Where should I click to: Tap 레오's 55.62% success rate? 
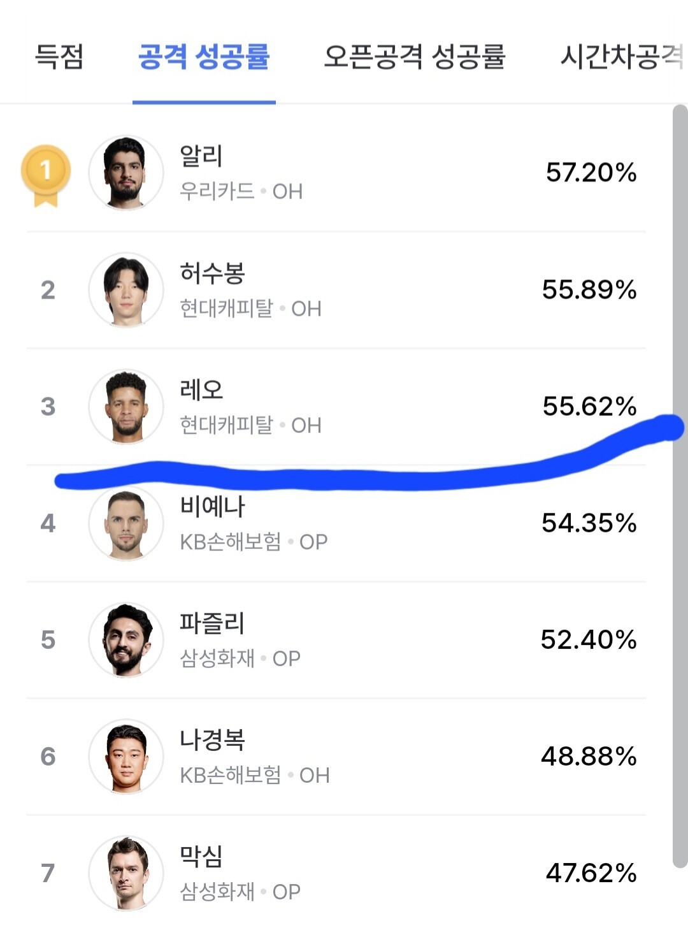tap(589, 407)
